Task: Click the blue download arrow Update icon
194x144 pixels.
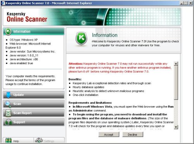Action: tap(9, 95)
